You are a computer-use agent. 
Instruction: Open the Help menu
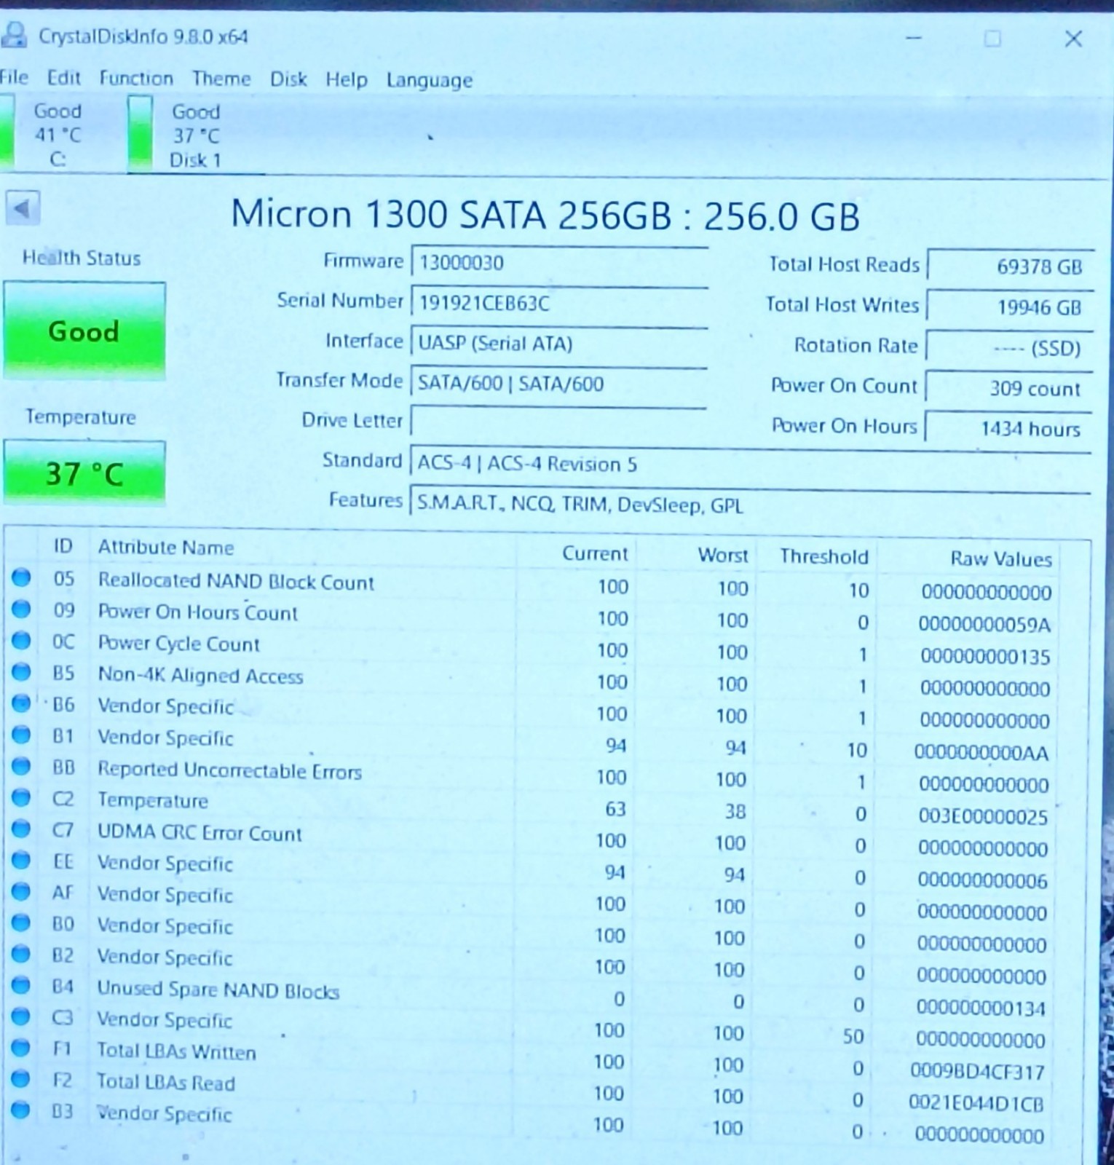[x=347, y=79]
